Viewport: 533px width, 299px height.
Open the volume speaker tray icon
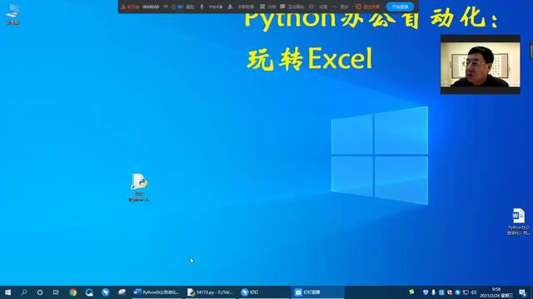tap(474, 292)
